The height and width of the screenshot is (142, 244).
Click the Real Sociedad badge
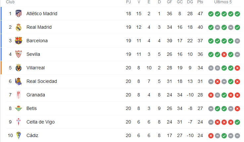point(19,81)
